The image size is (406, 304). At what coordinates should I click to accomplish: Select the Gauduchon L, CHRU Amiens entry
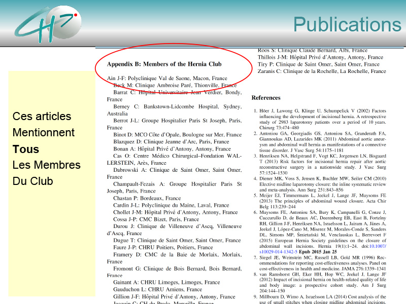(x=158, y=289)
